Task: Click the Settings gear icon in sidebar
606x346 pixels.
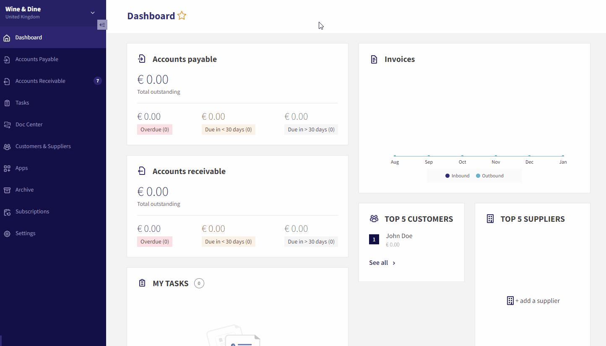Action: (7, 233)
